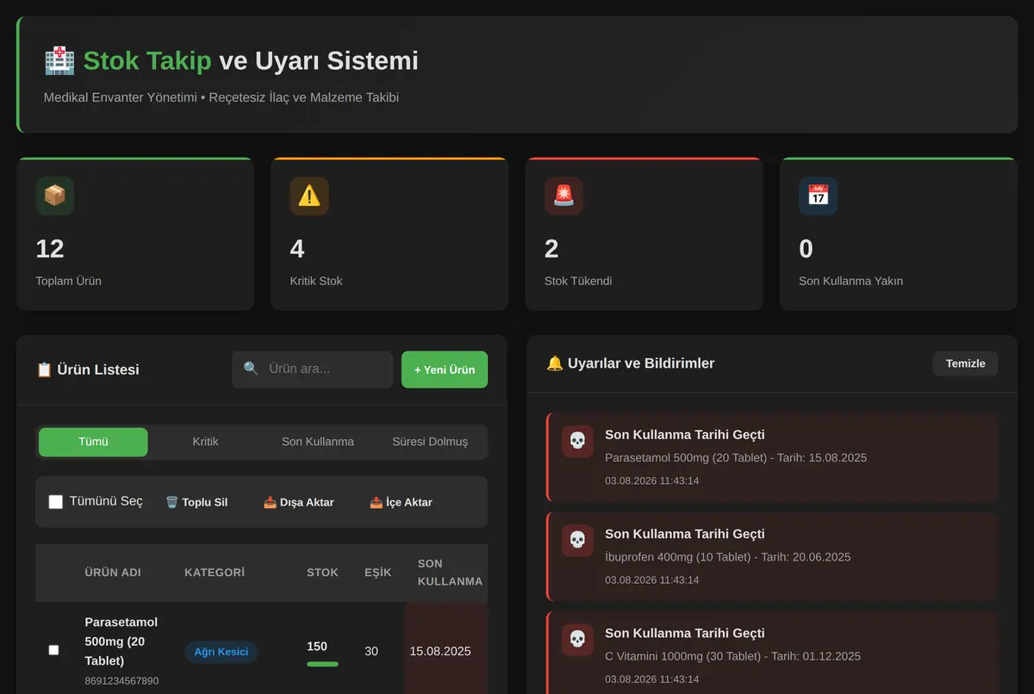Click the hospital icon in the page header
This screenshot has height=694, width=1034.
pos(59,61)
